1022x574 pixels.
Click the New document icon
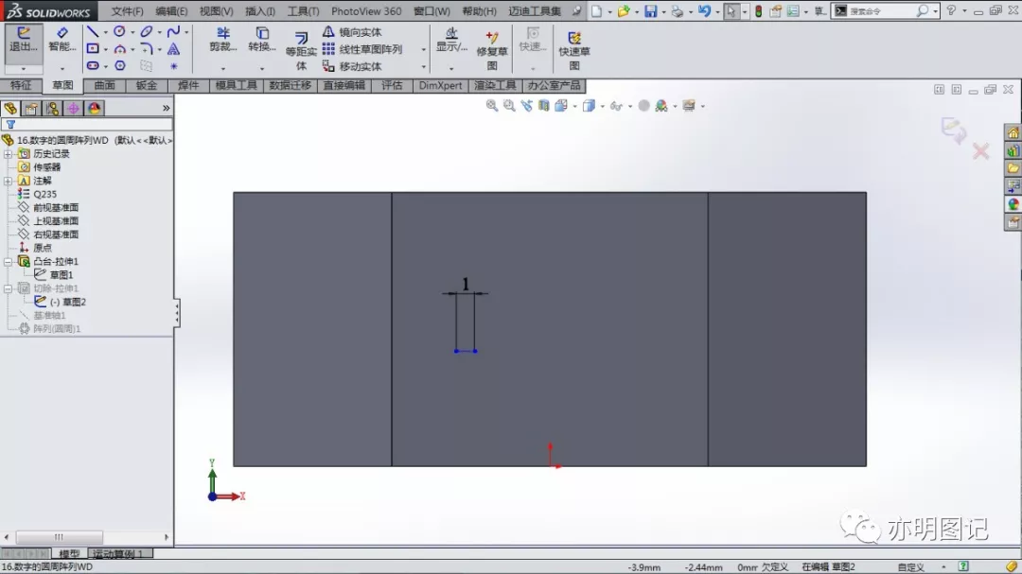click(x=596, y=11)
